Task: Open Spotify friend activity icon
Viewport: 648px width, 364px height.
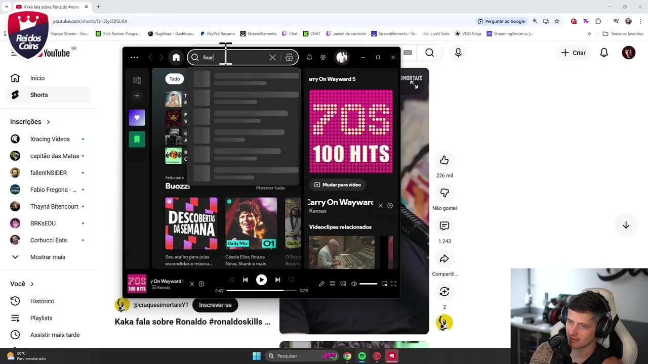Action: click(323, 58)
